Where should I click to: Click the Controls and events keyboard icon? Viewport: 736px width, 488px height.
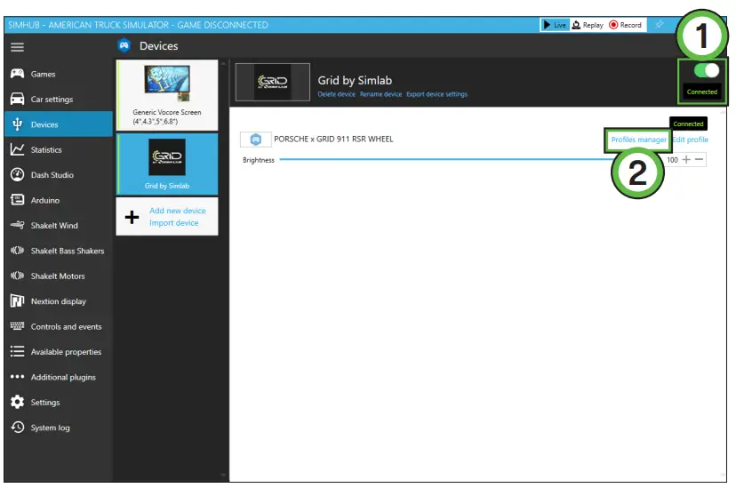coord(18,326)
